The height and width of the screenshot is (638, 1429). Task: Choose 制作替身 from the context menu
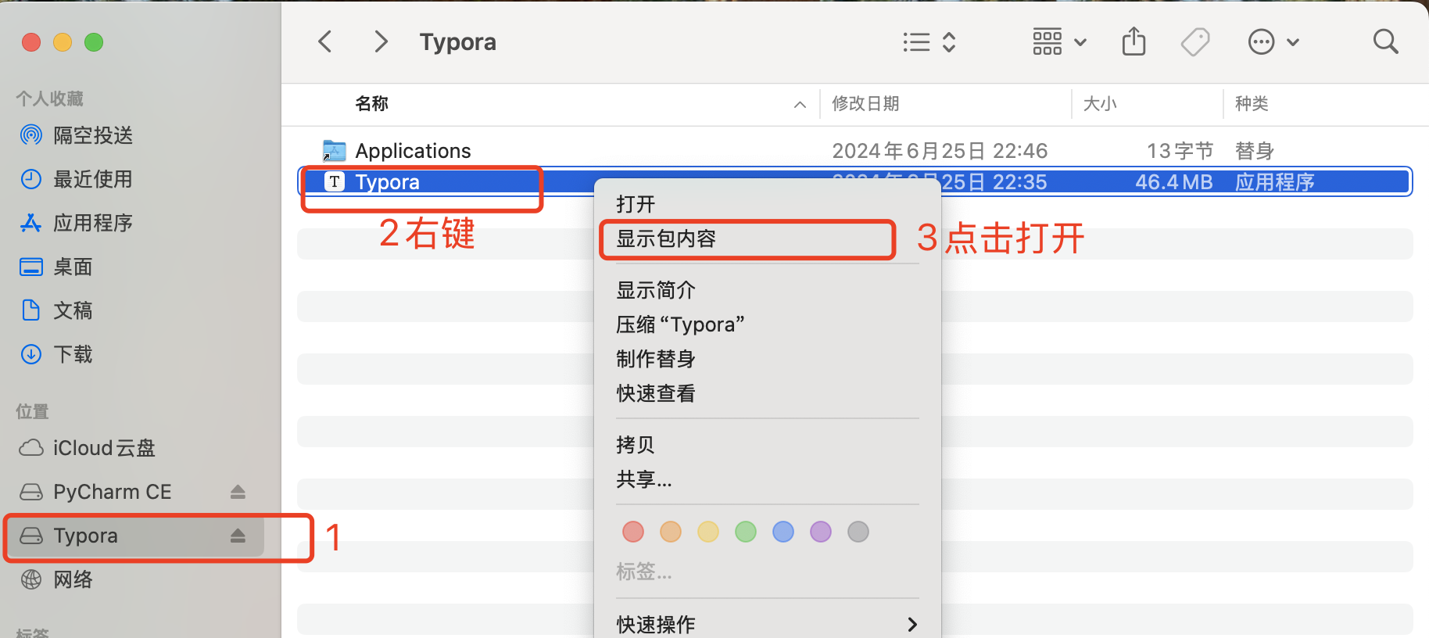click(x=768, y=359)
